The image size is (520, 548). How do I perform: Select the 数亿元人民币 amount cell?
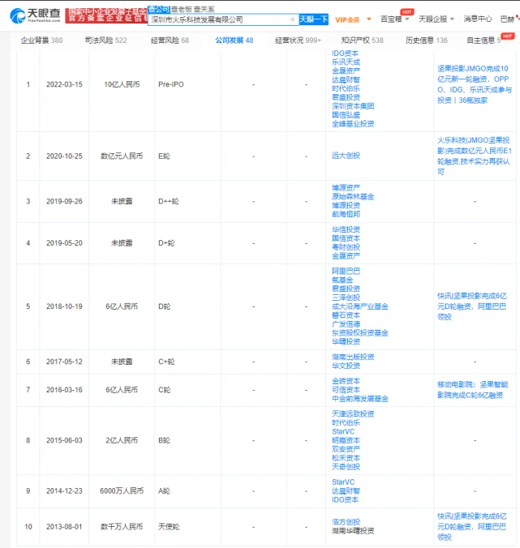[122, 156]
